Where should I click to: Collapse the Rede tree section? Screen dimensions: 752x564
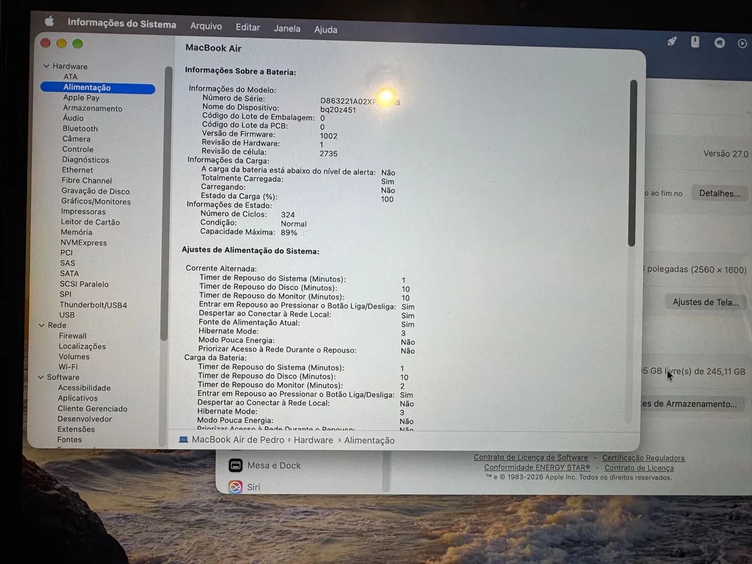tap(42, 325)
